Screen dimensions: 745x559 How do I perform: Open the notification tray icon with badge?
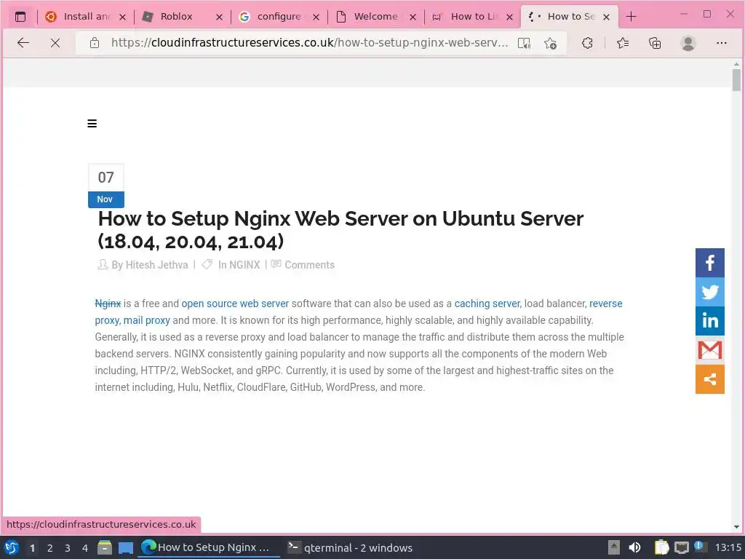click(x=699, y=547)
